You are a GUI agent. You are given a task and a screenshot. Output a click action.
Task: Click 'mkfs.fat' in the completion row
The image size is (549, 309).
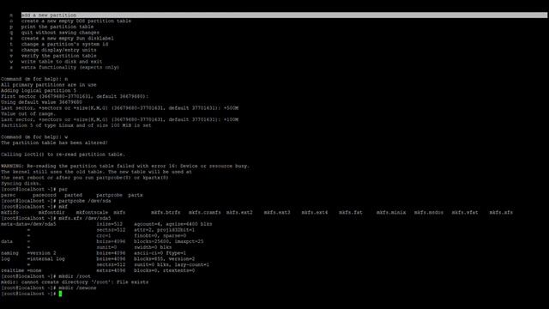click(x=351, y=212)
